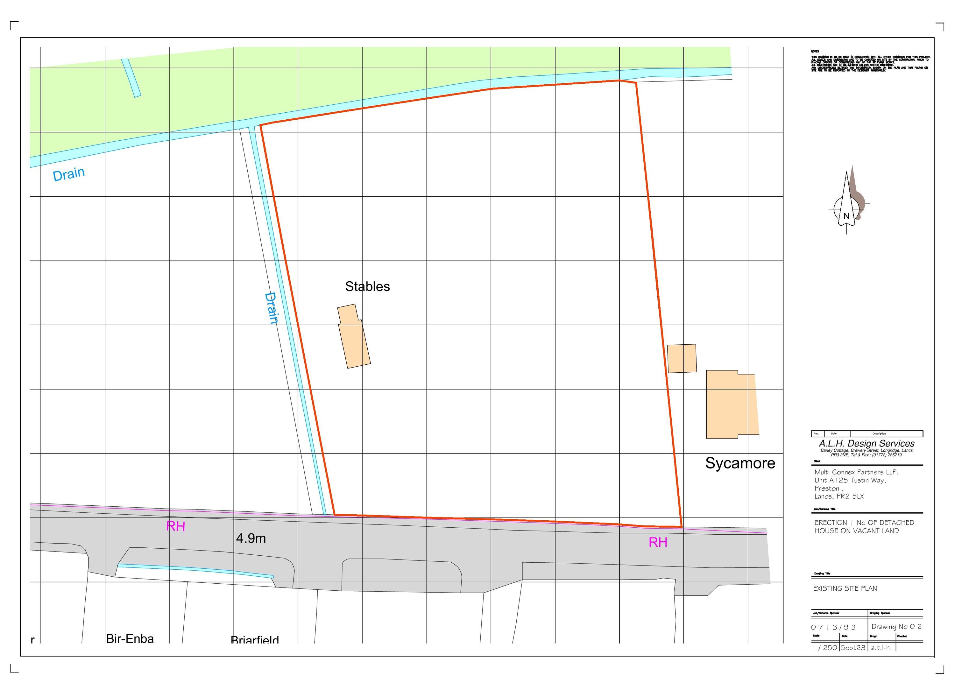Image resolution: width=955 pixels, height=675 pixels.
Task: Click the left pink RH road marker
Action: tap(175, 526)
